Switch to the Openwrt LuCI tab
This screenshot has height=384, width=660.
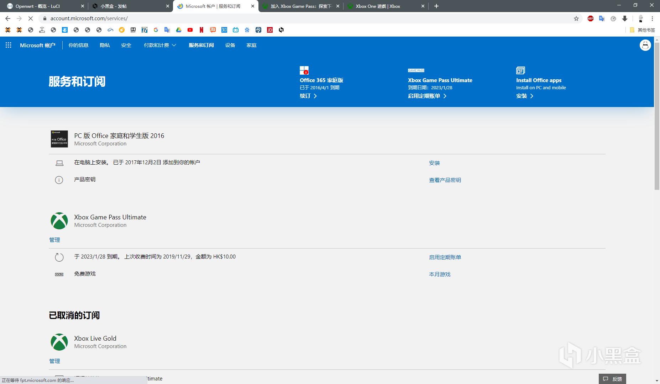(44, 6)
